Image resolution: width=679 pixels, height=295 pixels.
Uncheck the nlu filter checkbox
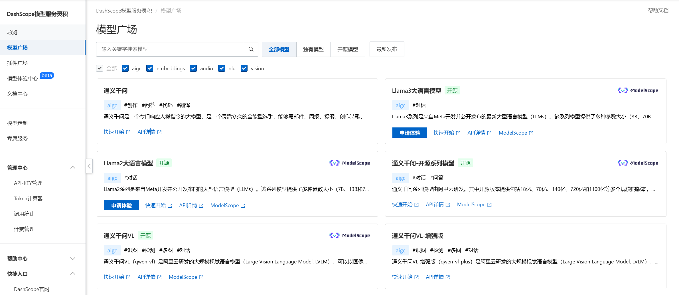point(222,68)
